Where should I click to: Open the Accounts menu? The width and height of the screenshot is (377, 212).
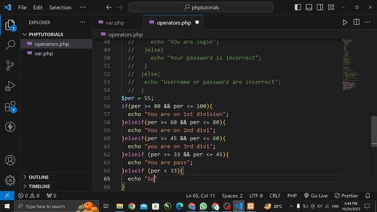[10, 160]
